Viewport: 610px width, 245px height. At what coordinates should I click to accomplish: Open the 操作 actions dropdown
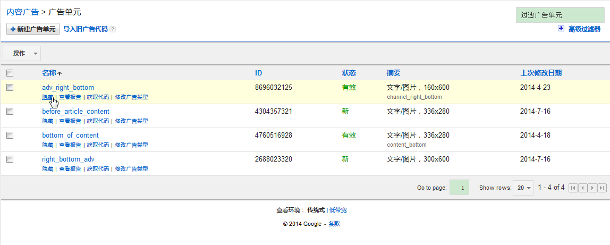pos(22,53)
